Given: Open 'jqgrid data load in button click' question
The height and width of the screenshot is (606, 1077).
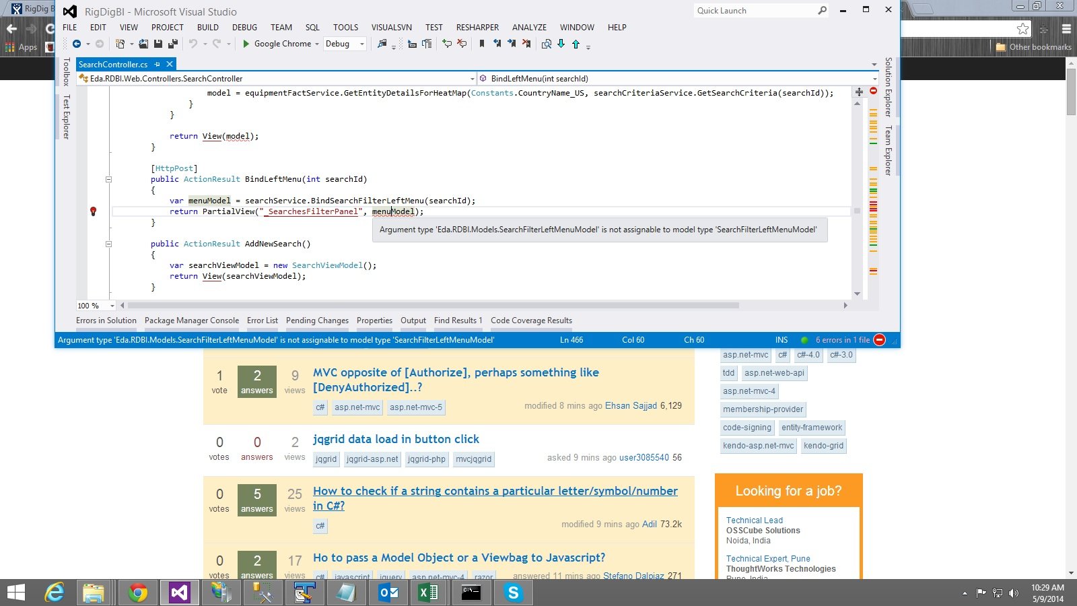Looking at the screenshot, I should coord(396,439).
